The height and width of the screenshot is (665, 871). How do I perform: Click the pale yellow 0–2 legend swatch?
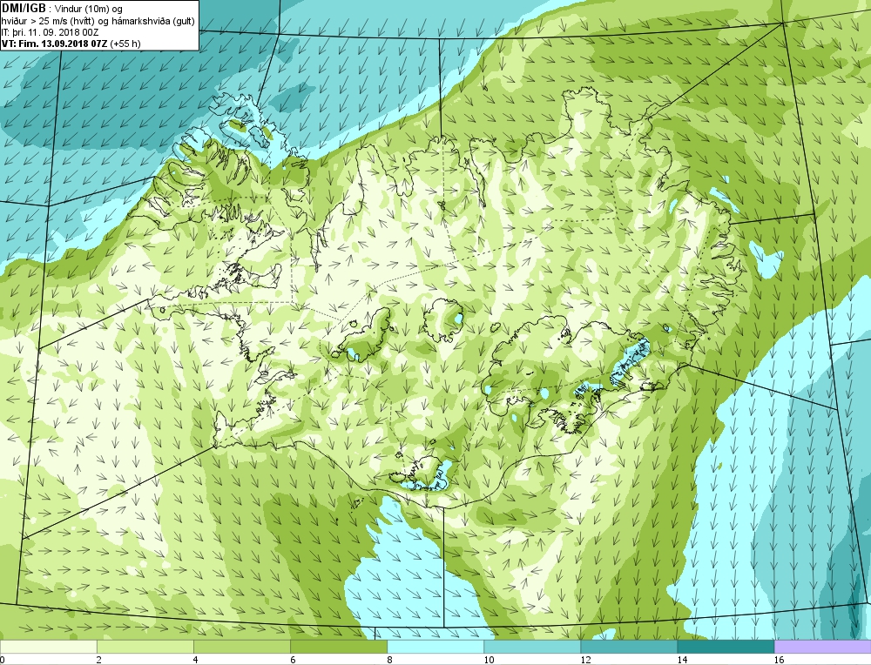[48, 647]
